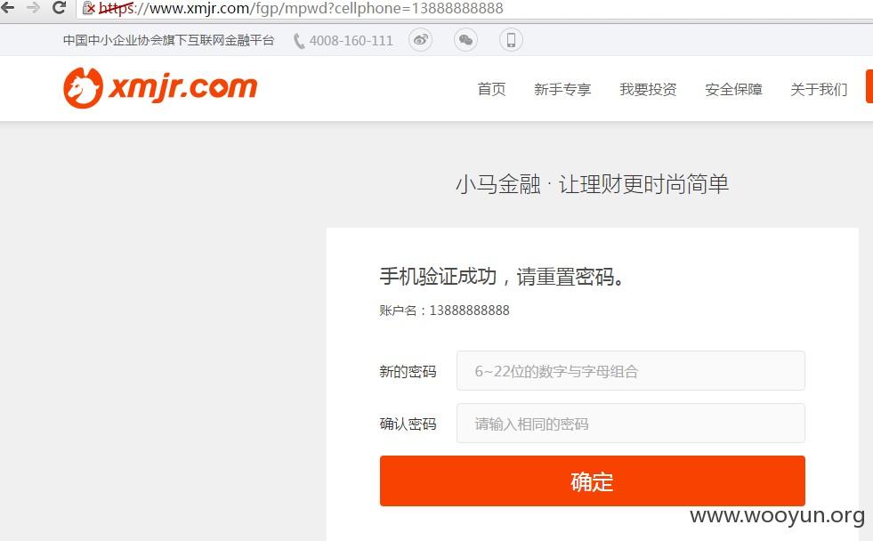Open the 关于我们 navigation item

(x=819, y=89)
